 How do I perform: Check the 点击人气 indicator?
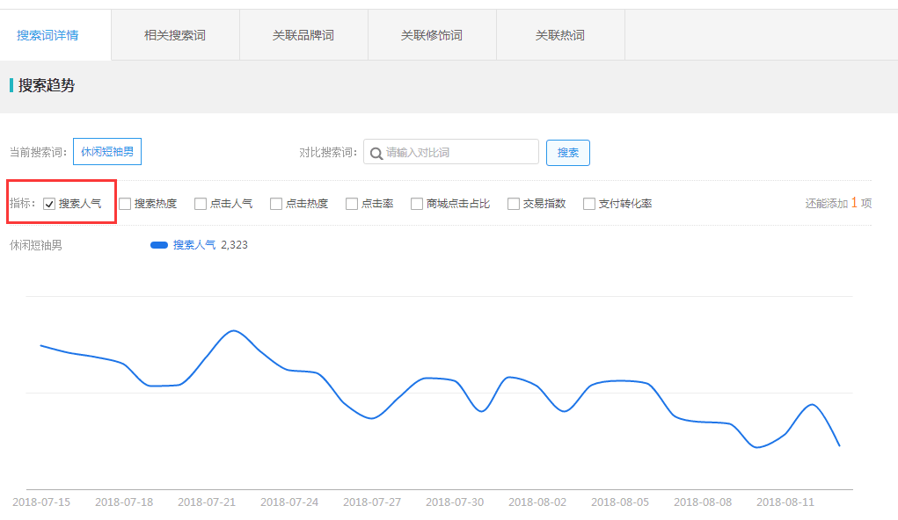(x=200, y=203)
